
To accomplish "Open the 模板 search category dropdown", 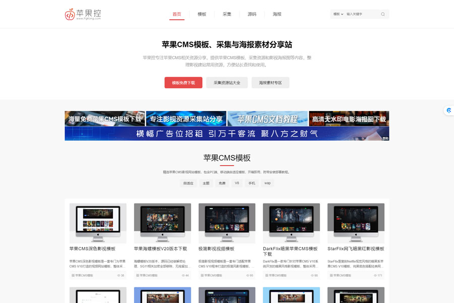I will (x=338, y=14).
